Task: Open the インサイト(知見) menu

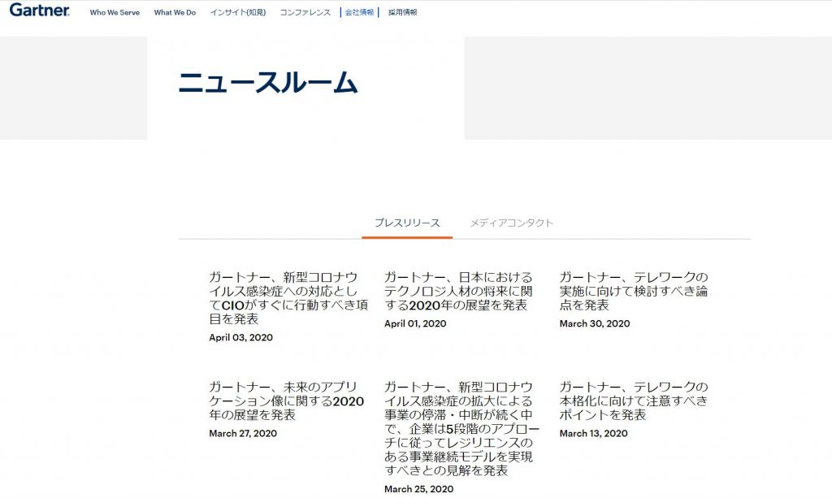Action: coord(238,13)
